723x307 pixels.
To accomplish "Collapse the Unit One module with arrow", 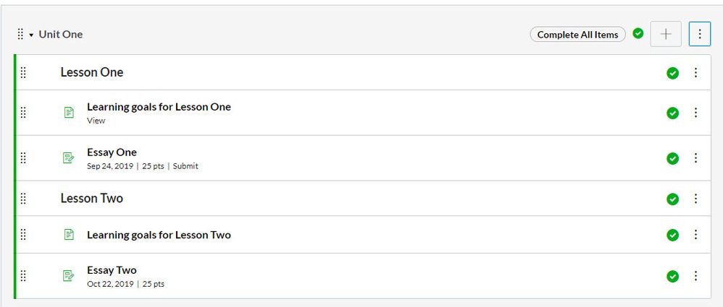I will [x=31, y=35].
